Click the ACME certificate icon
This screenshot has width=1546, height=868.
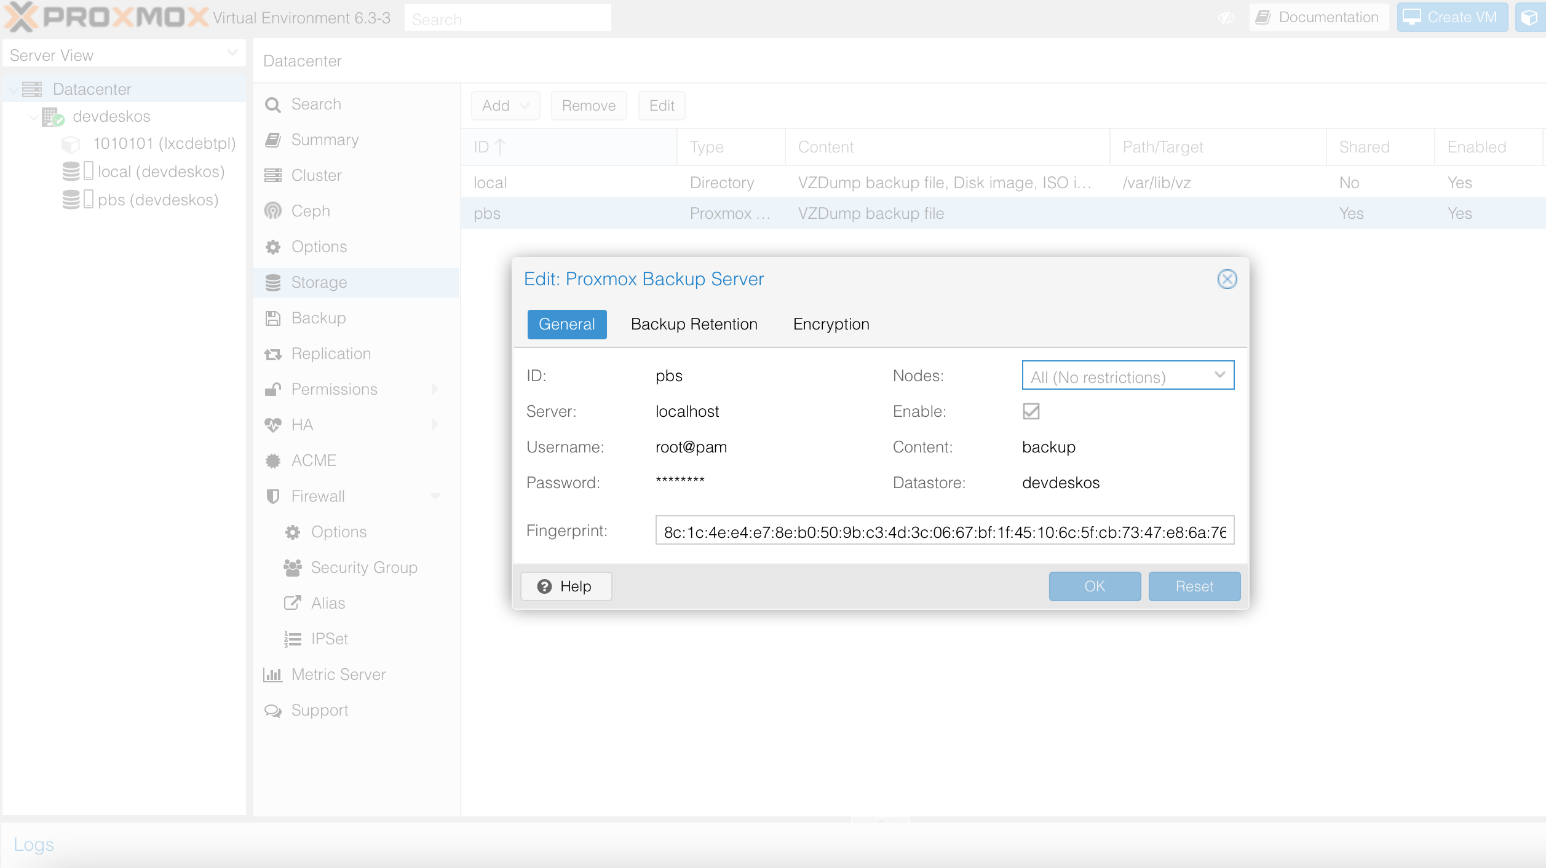click(x=273, y=461)
